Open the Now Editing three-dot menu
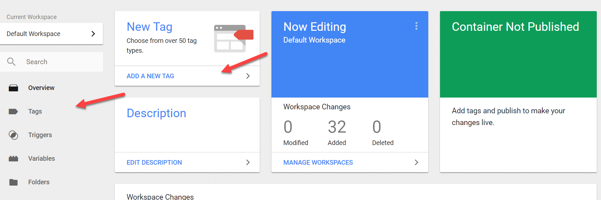This screenshot has width=601, height=200. 416,26
